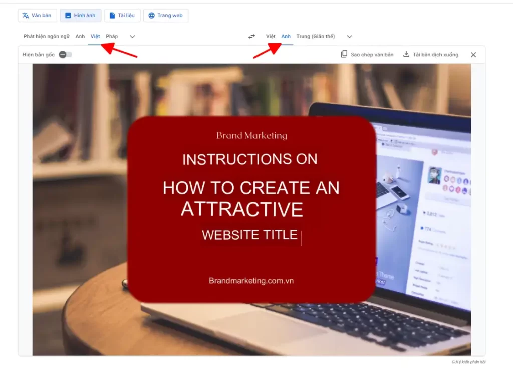Choose Phát hiện ngôn ngữ as source
Image resolution: width=513 pixels, height=370 pixels.
47,36
